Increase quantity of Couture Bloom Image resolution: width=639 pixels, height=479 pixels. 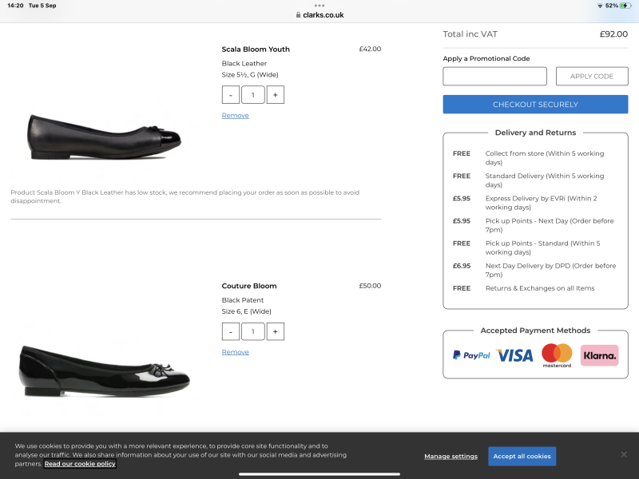coord(276,331)
